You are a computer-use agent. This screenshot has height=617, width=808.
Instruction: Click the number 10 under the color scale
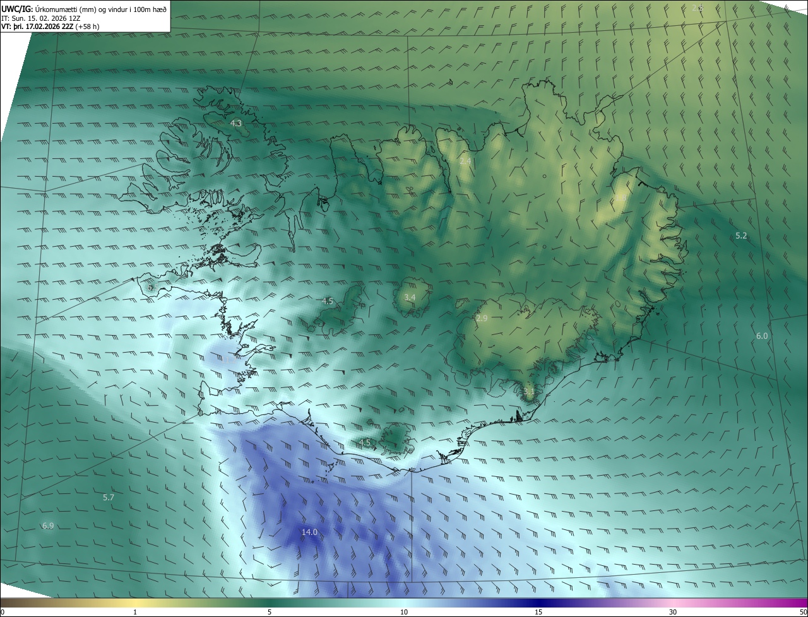click(404, 612)
